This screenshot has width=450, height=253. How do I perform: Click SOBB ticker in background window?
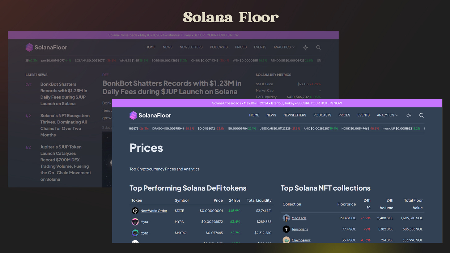[169, 61]
